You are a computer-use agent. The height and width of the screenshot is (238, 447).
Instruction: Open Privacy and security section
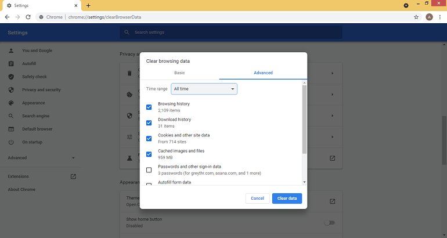click(41, 90)
